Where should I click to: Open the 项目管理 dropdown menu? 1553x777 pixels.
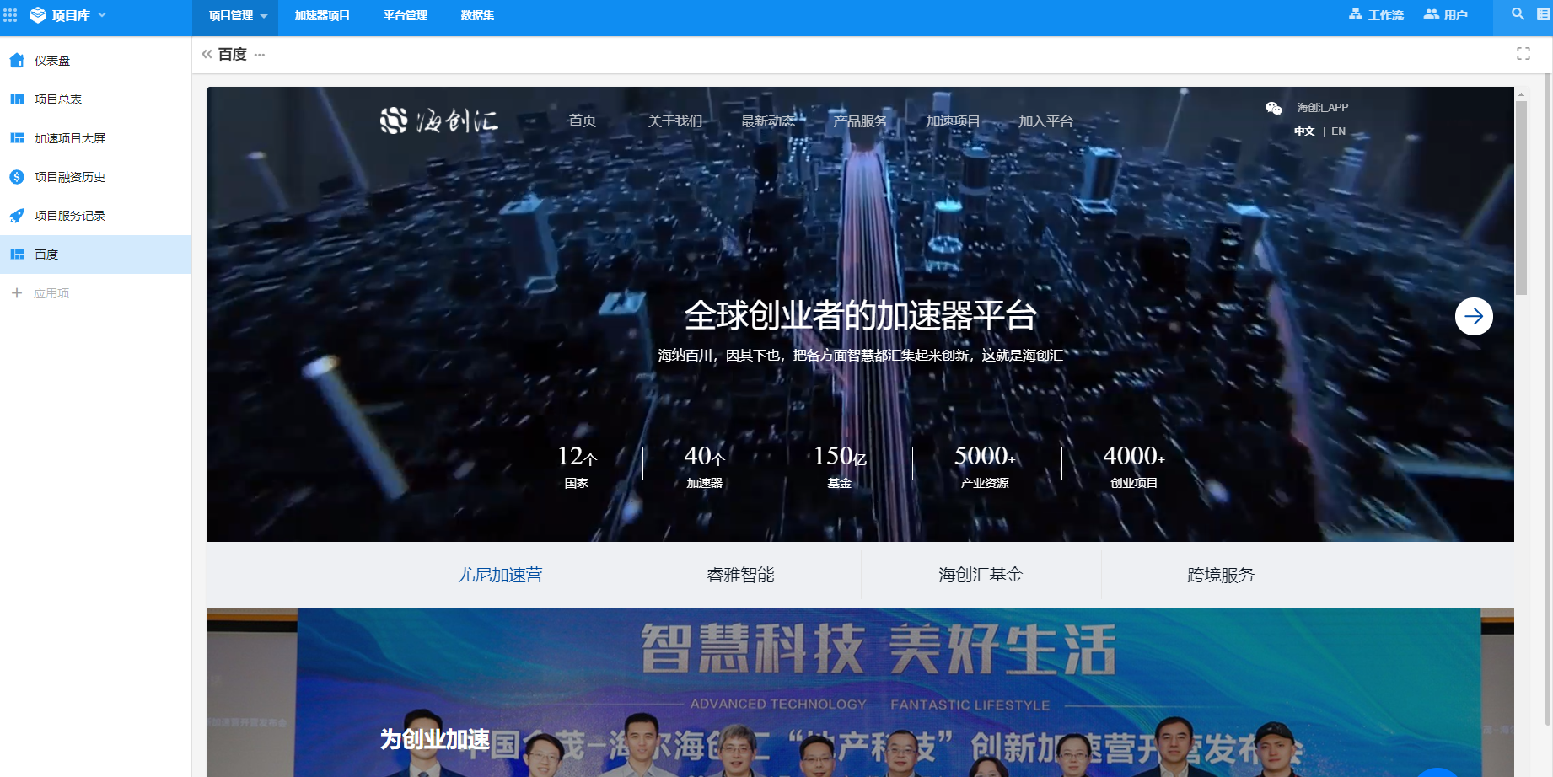tap(238, 15)
